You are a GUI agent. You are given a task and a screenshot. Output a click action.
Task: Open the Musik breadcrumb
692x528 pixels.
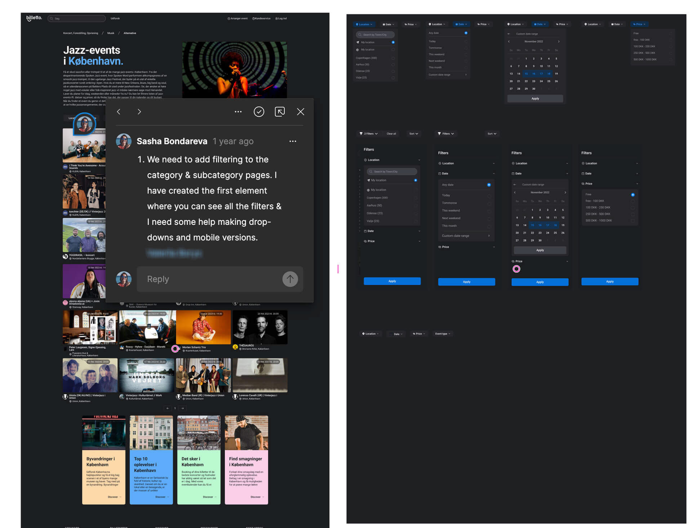pyautogui.click(x=111, y=33)
